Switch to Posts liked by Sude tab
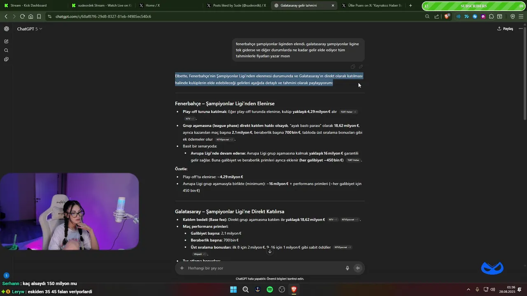527x296 pixels. click(236, 5)
